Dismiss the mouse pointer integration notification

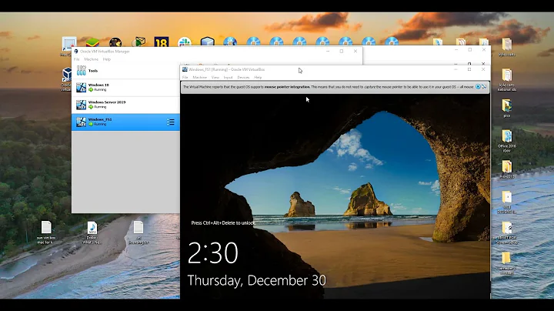[478, 86]
